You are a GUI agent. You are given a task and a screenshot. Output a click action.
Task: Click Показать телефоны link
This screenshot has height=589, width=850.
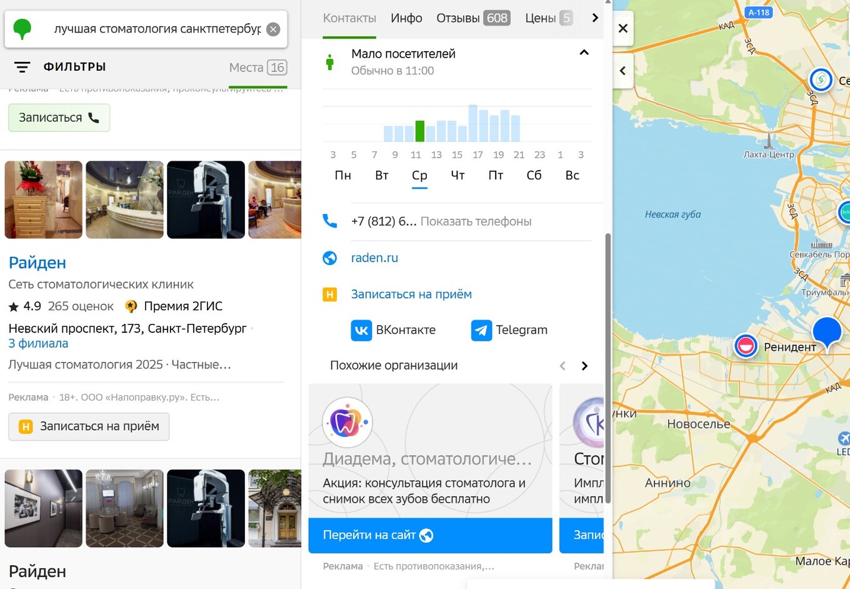click(476, 221)
